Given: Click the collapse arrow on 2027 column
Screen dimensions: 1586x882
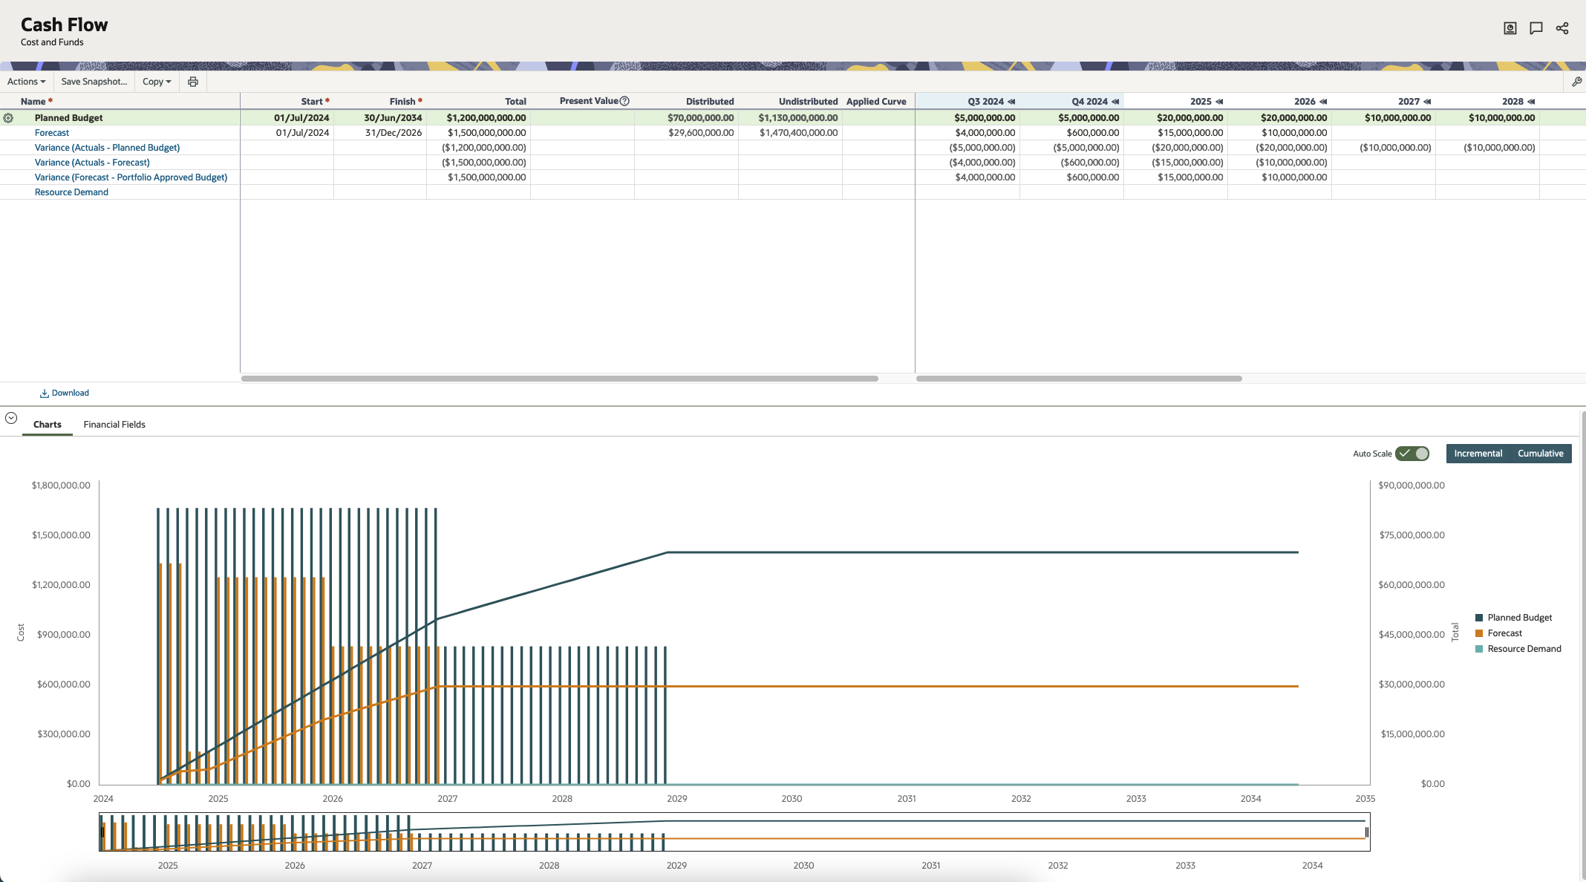Looking at the screenshot, I should tap(1427, 102).
